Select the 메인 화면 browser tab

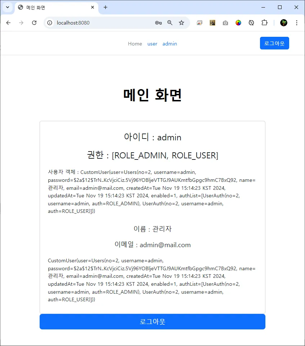click(57, 8)
